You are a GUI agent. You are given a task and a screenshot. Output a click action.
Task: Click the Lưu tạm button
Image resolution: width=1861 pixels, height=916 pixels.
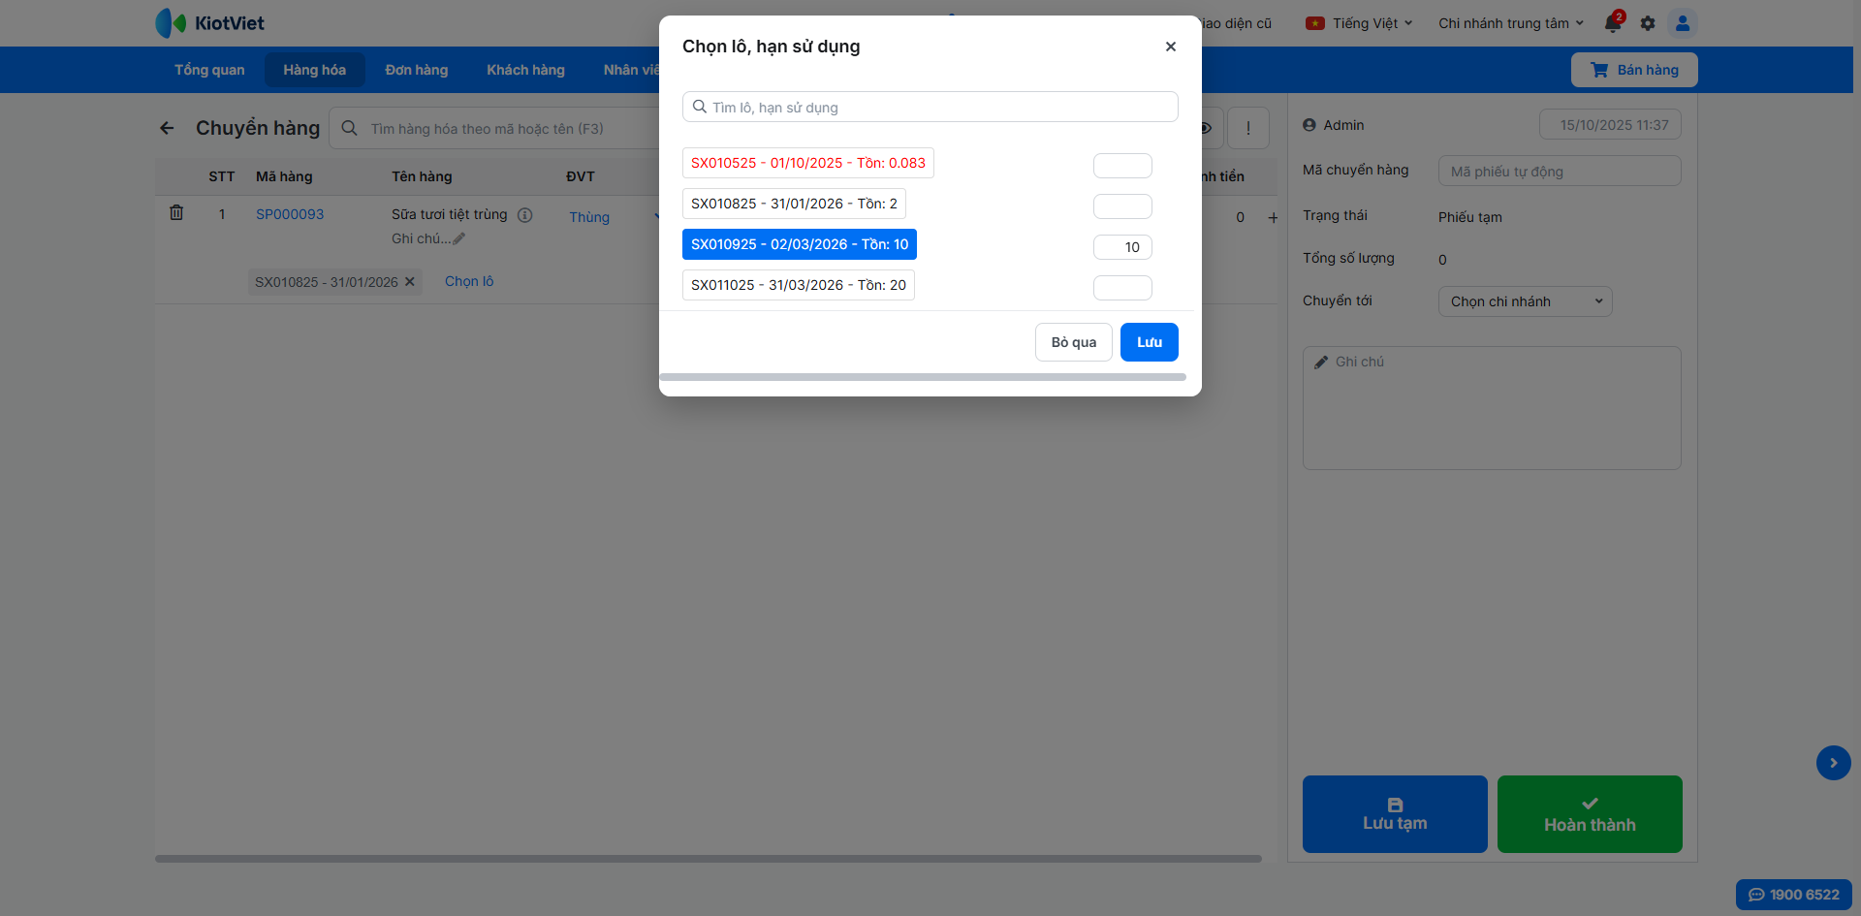[1395, 814]
